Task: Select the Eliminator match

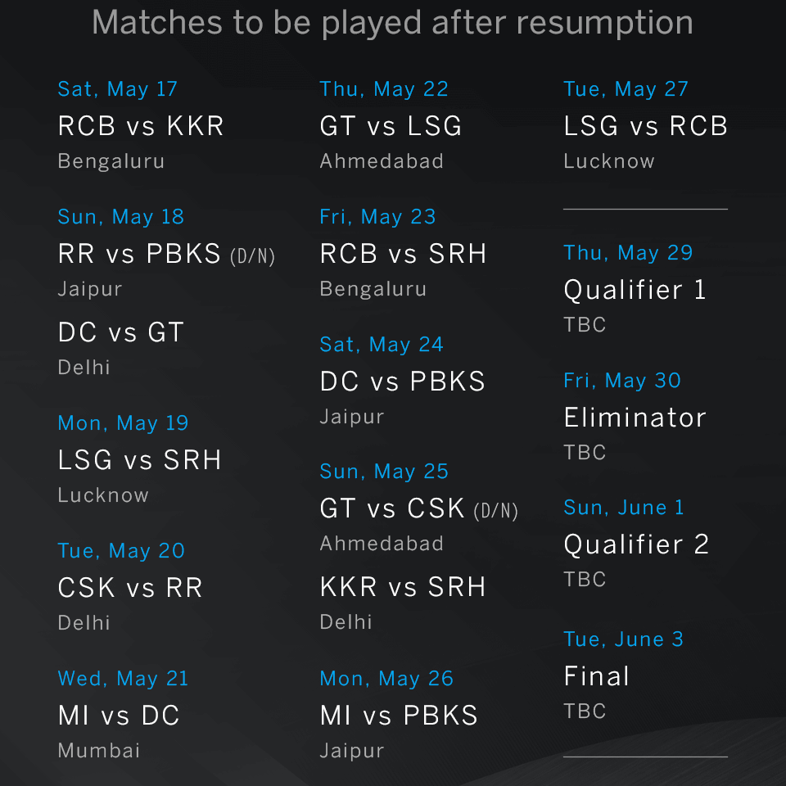Action: click(x=635, y=418)
